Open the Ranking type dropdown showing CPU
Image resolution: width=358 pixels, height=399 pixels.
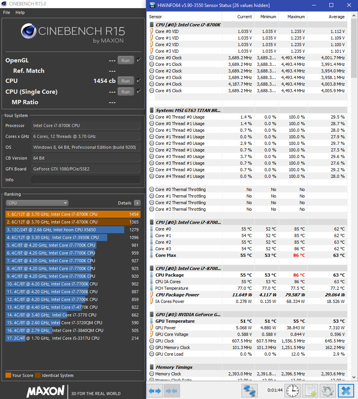(x=37, y=203)
